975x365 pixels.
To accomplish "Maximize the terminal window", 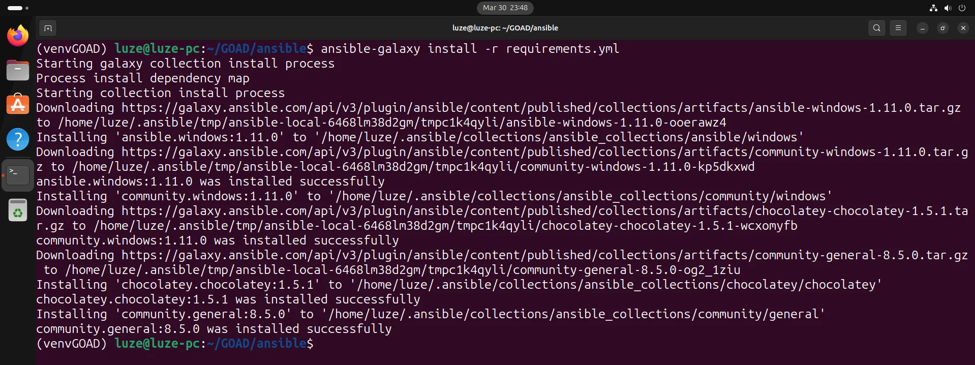I will click(x=942, y=28).
